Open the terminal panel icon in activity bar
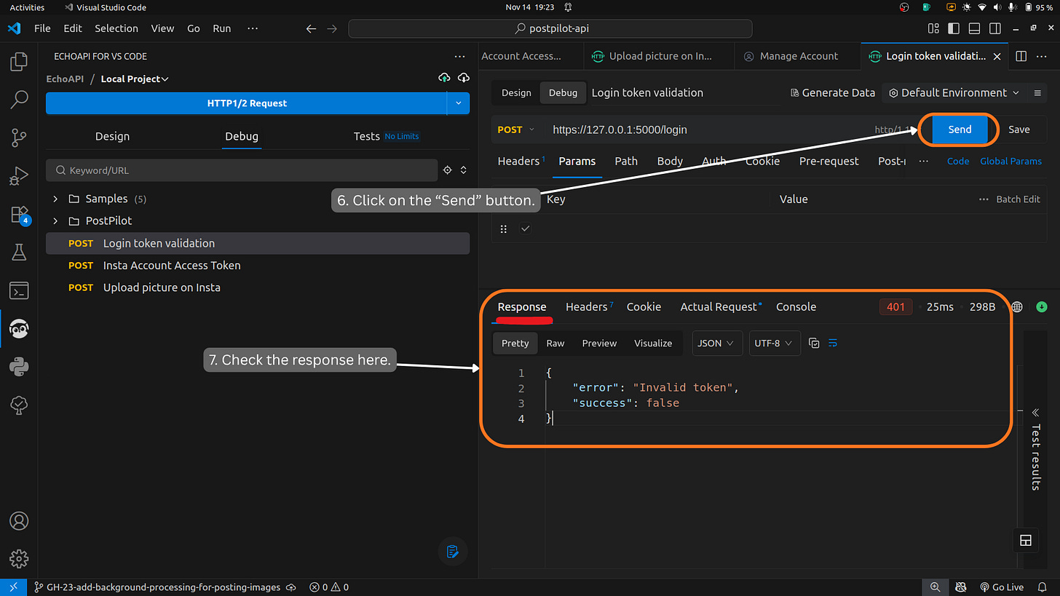 (19, 291)
